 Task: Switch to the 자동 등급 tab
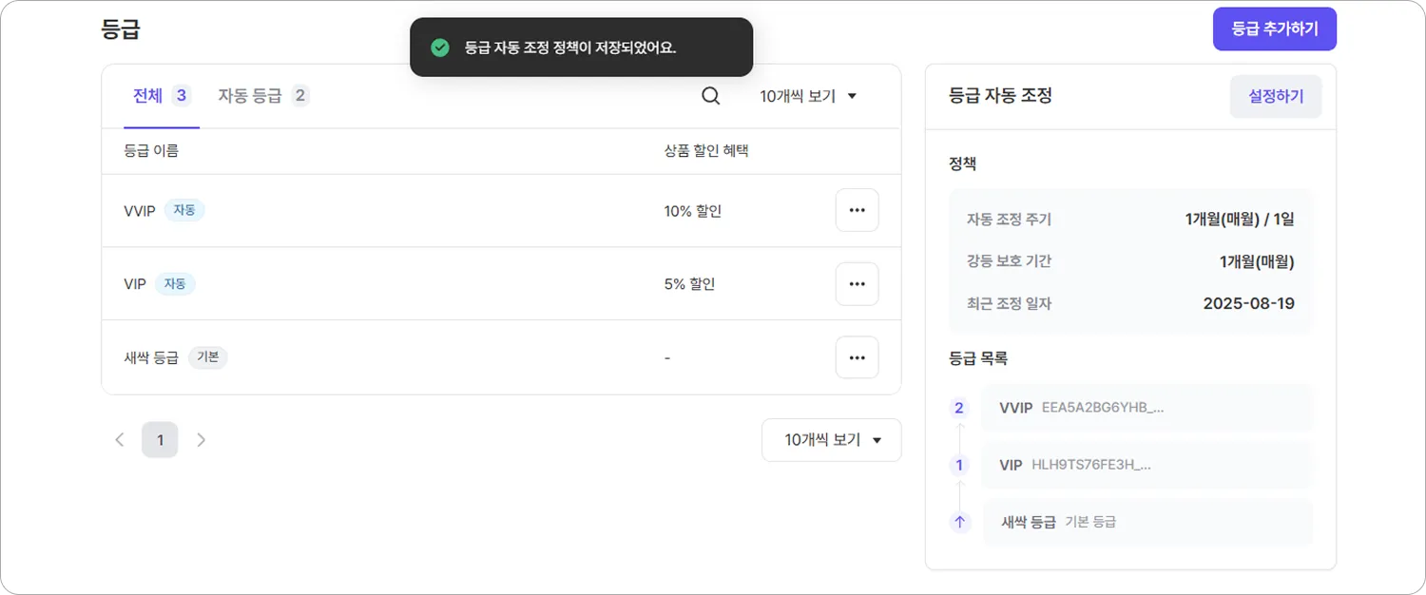[262, 96]
